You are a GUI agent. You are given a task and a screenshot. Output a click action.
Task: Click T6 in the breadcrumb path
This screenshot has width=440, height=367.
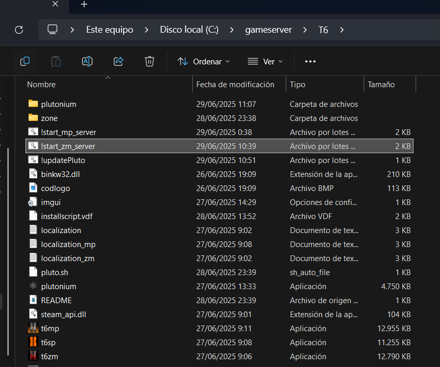[323, 30]
